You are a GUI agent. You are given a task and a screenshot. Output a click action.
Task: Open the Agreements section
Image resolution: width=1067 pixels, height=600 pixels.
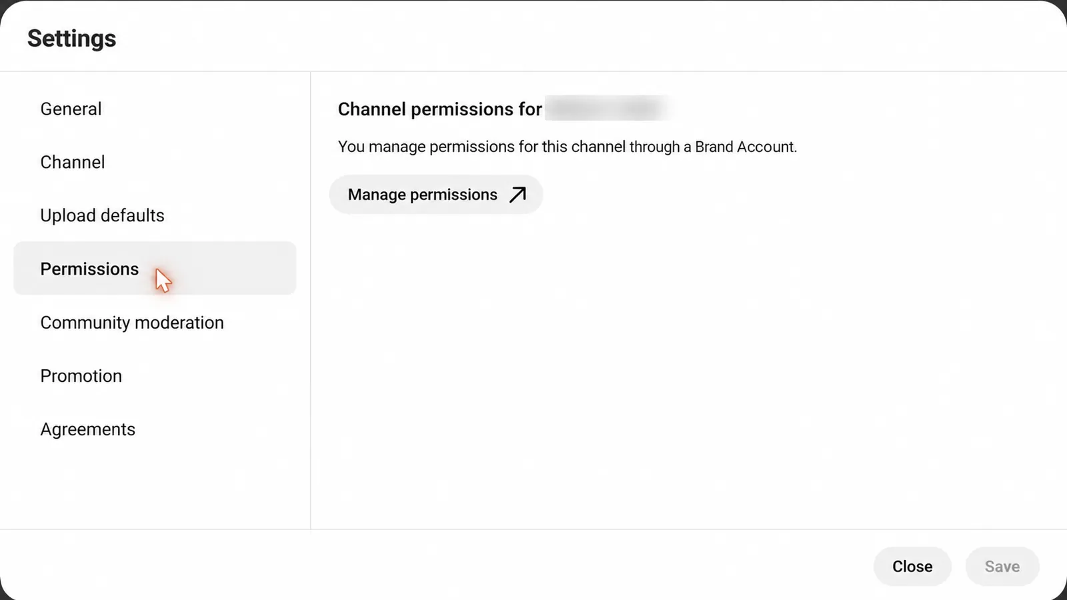click(155, 429)
